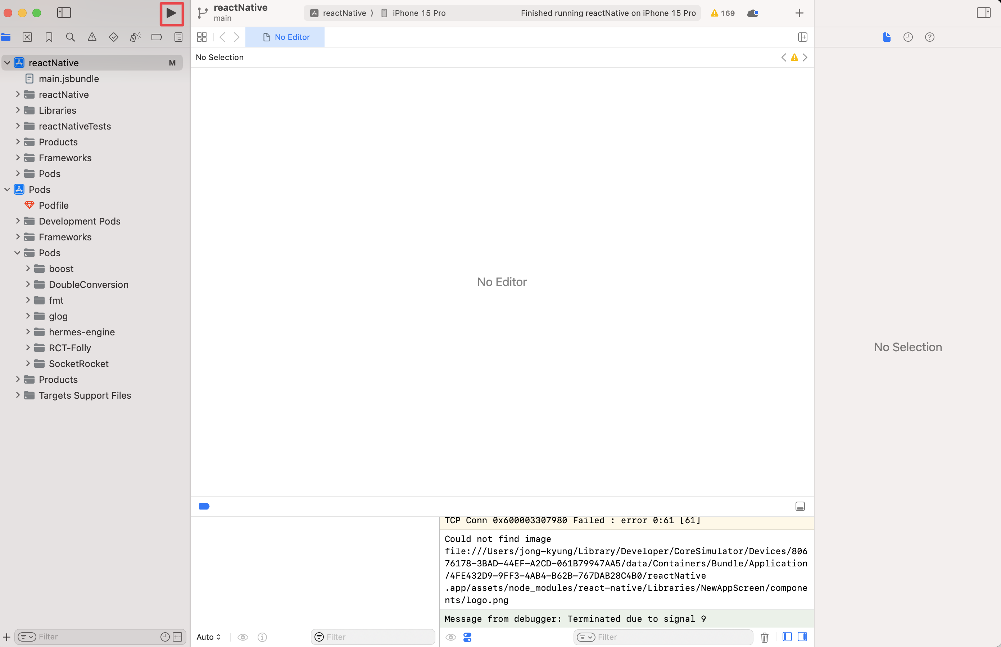Toggle the debug area show/hide button

(800, 506)
